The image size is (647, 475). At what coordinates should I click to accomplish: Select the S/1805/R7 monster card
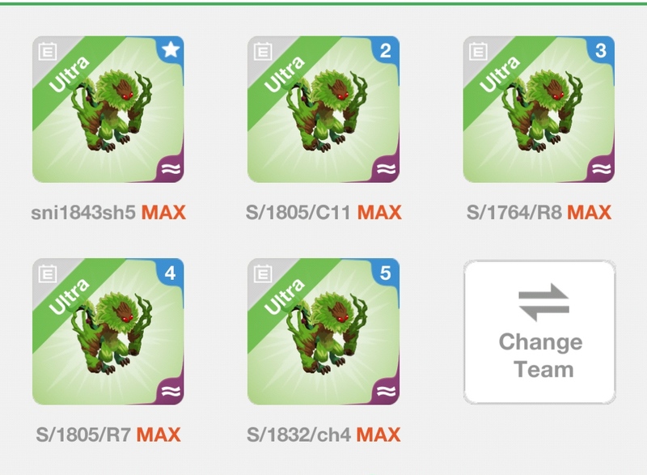[x=108, y=332]
